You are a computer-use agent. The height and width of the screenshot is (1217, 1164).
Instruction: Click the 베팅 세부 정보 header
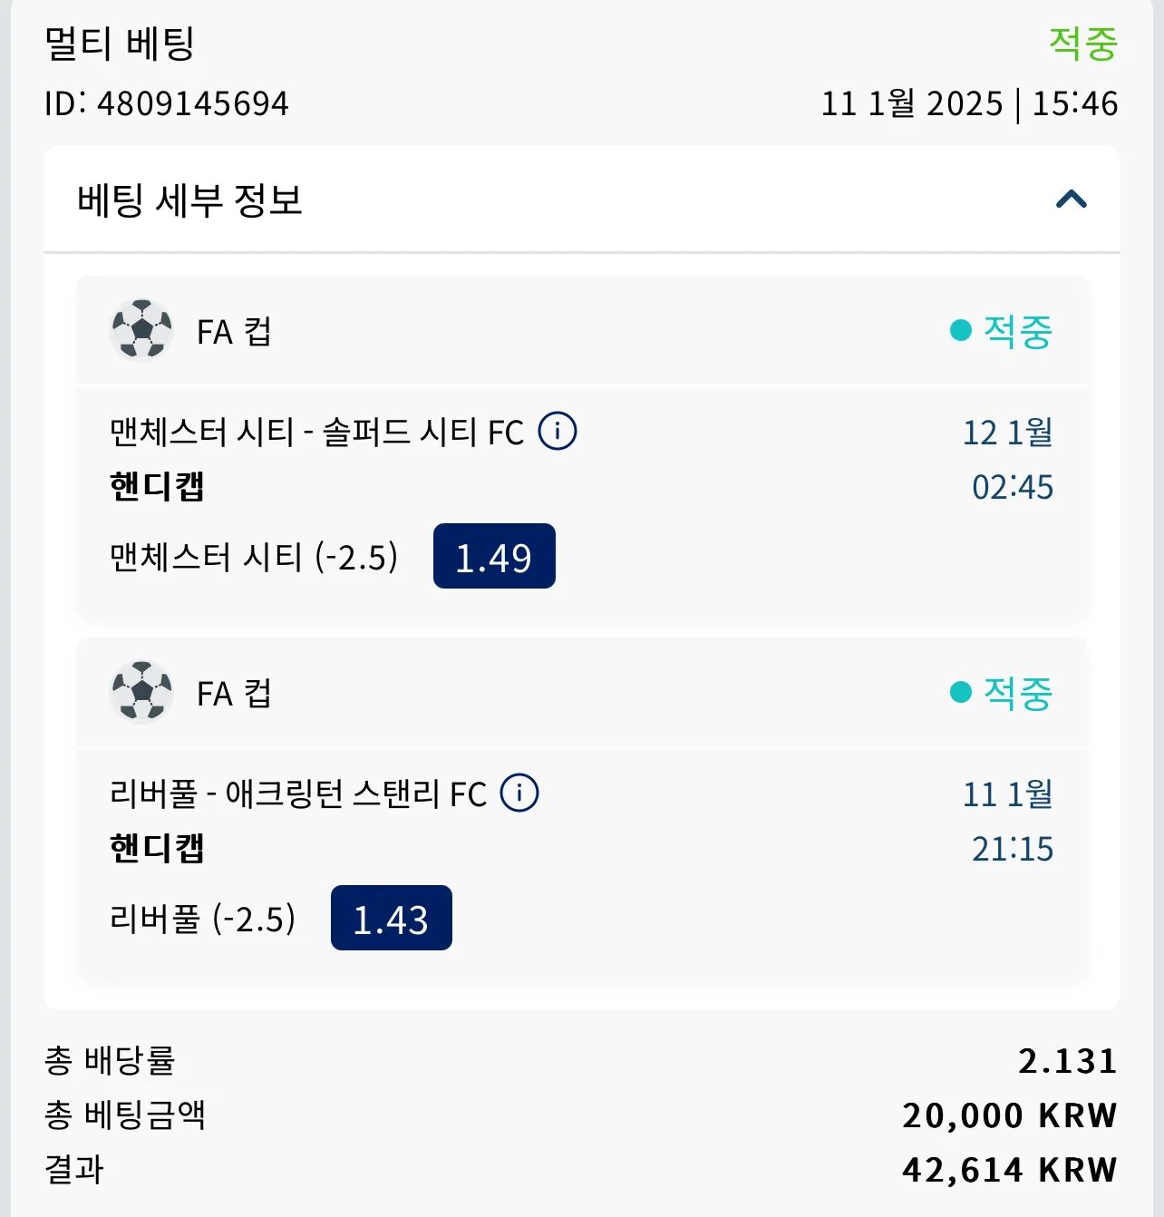(189, 200)
